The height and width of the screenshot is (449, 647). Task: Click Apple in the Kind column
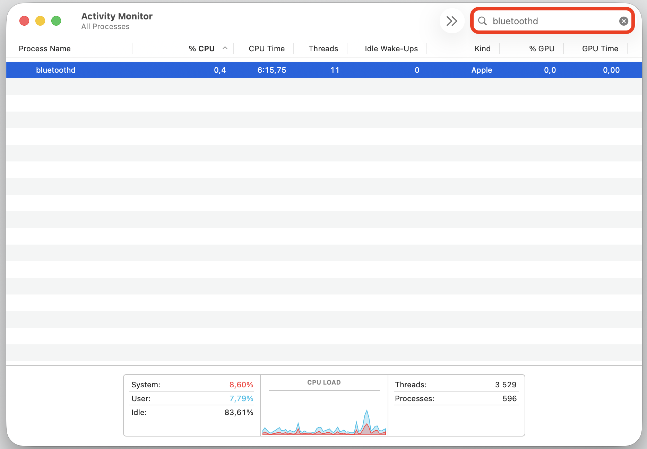point(482,70)
